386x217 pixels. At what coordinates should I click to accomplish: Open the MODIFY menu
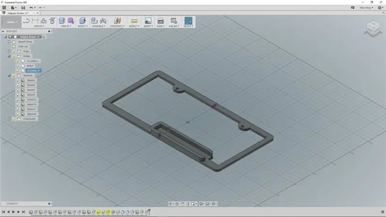pos(83,26)
